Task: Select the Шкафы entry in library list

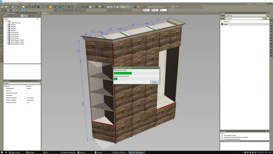Action: click(244, 24)
